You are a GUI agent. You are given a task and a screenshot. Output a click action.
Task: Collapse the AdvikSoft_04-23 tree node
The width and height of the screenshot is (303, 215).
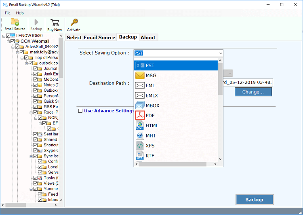pos(13,47)
